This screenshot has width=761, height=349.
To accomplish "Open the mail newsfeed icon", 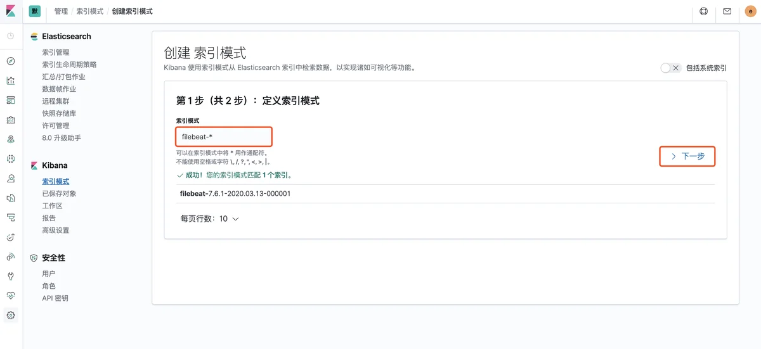I will tap(727, 11).
